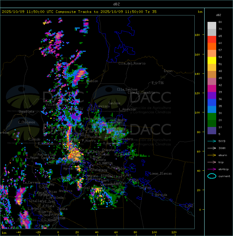Screen dimensions: 233x236
Task: Click the cyan 50YD track arrow
Action: click(x=212, y=141)
